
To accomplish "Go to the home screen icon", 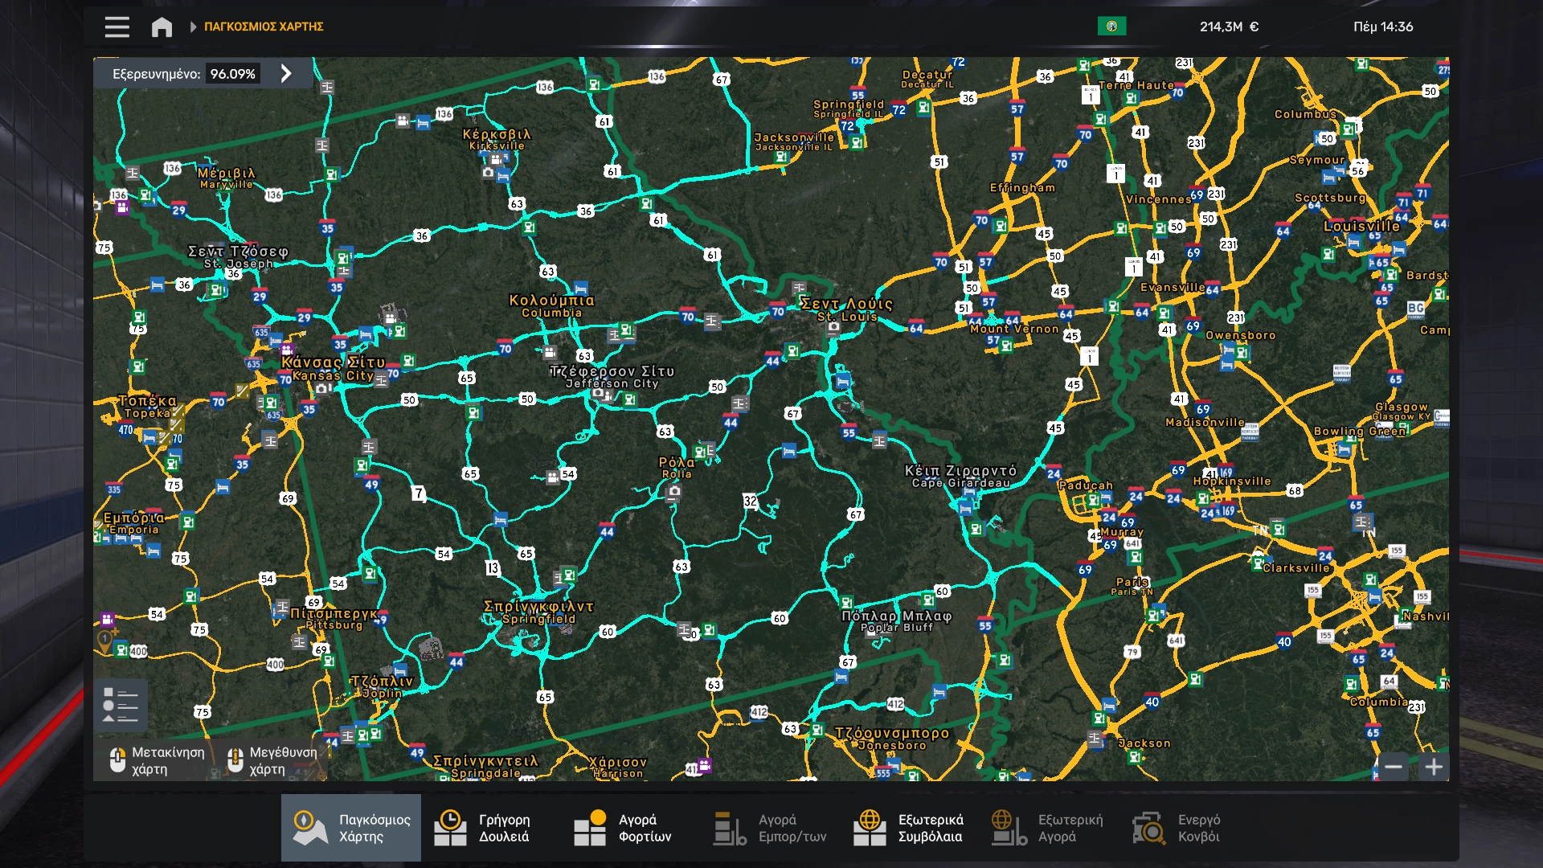I will [x=162, y=27].
